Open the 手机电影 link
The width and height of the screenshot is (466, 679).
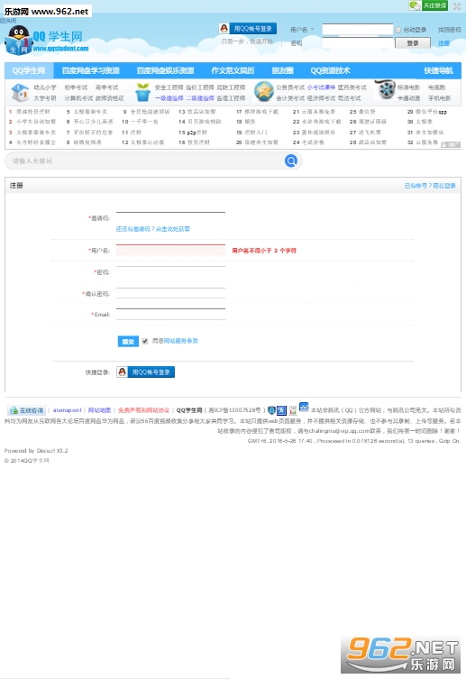439,98
